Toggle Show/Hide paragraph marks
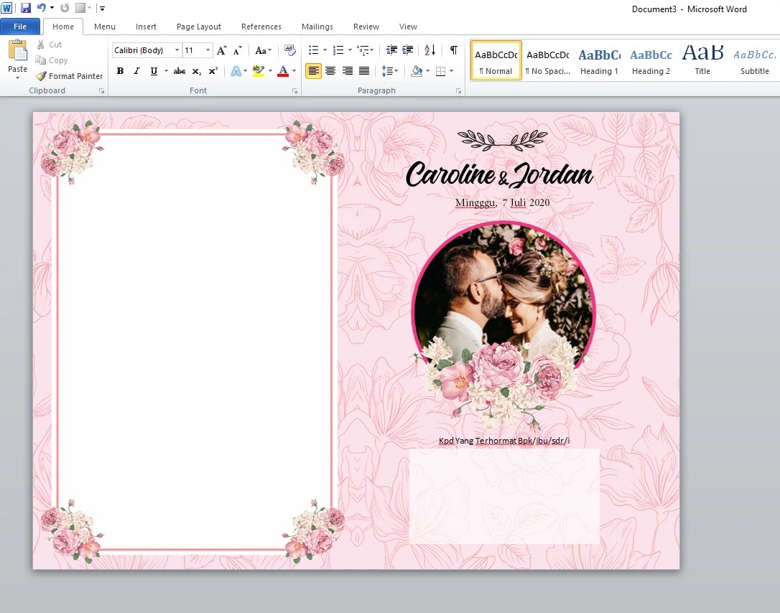 454,50
